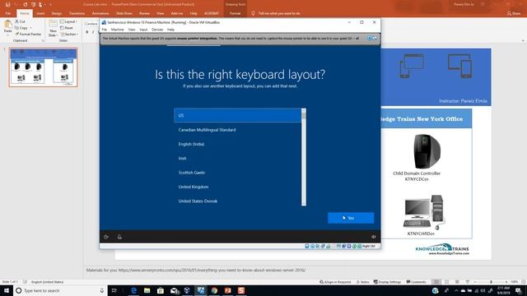527x296 pixels.
Task: Select slide 1 thumbnail in PowerPoint
Action: 44,67
